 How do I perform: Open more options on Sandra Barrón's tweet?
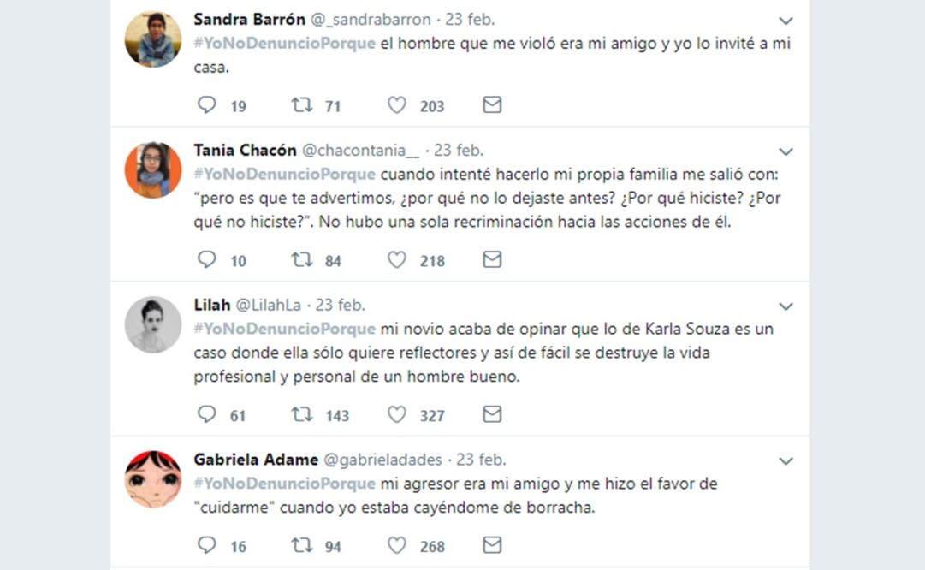[x=786, y=21]
